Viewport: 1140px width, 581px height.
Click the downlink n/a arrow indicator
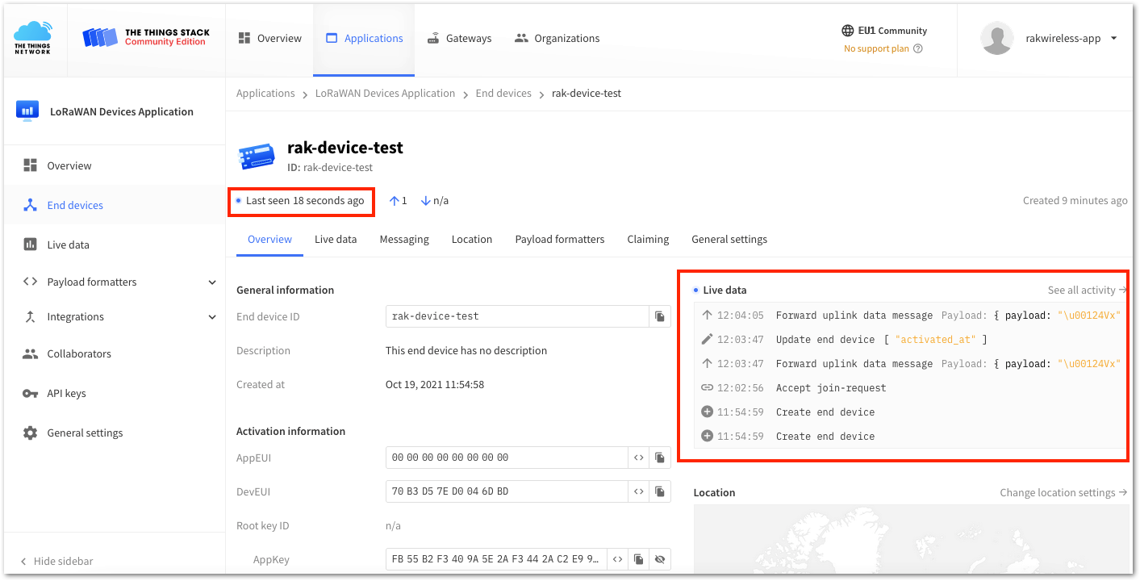click(435, 200)
